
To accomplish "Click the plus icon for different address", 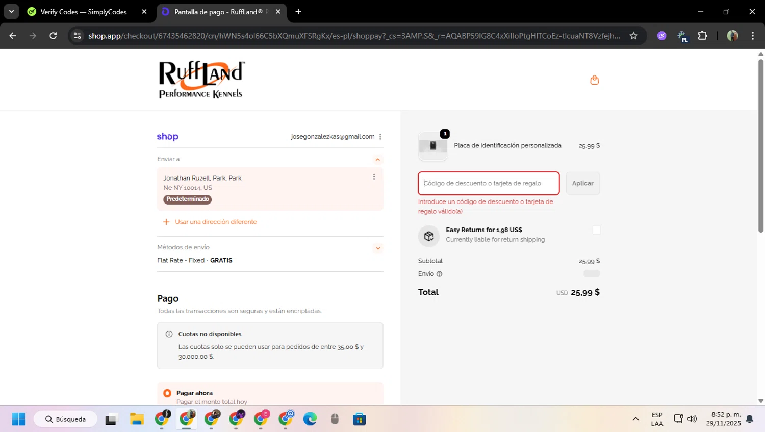I will tap(166, 222).
